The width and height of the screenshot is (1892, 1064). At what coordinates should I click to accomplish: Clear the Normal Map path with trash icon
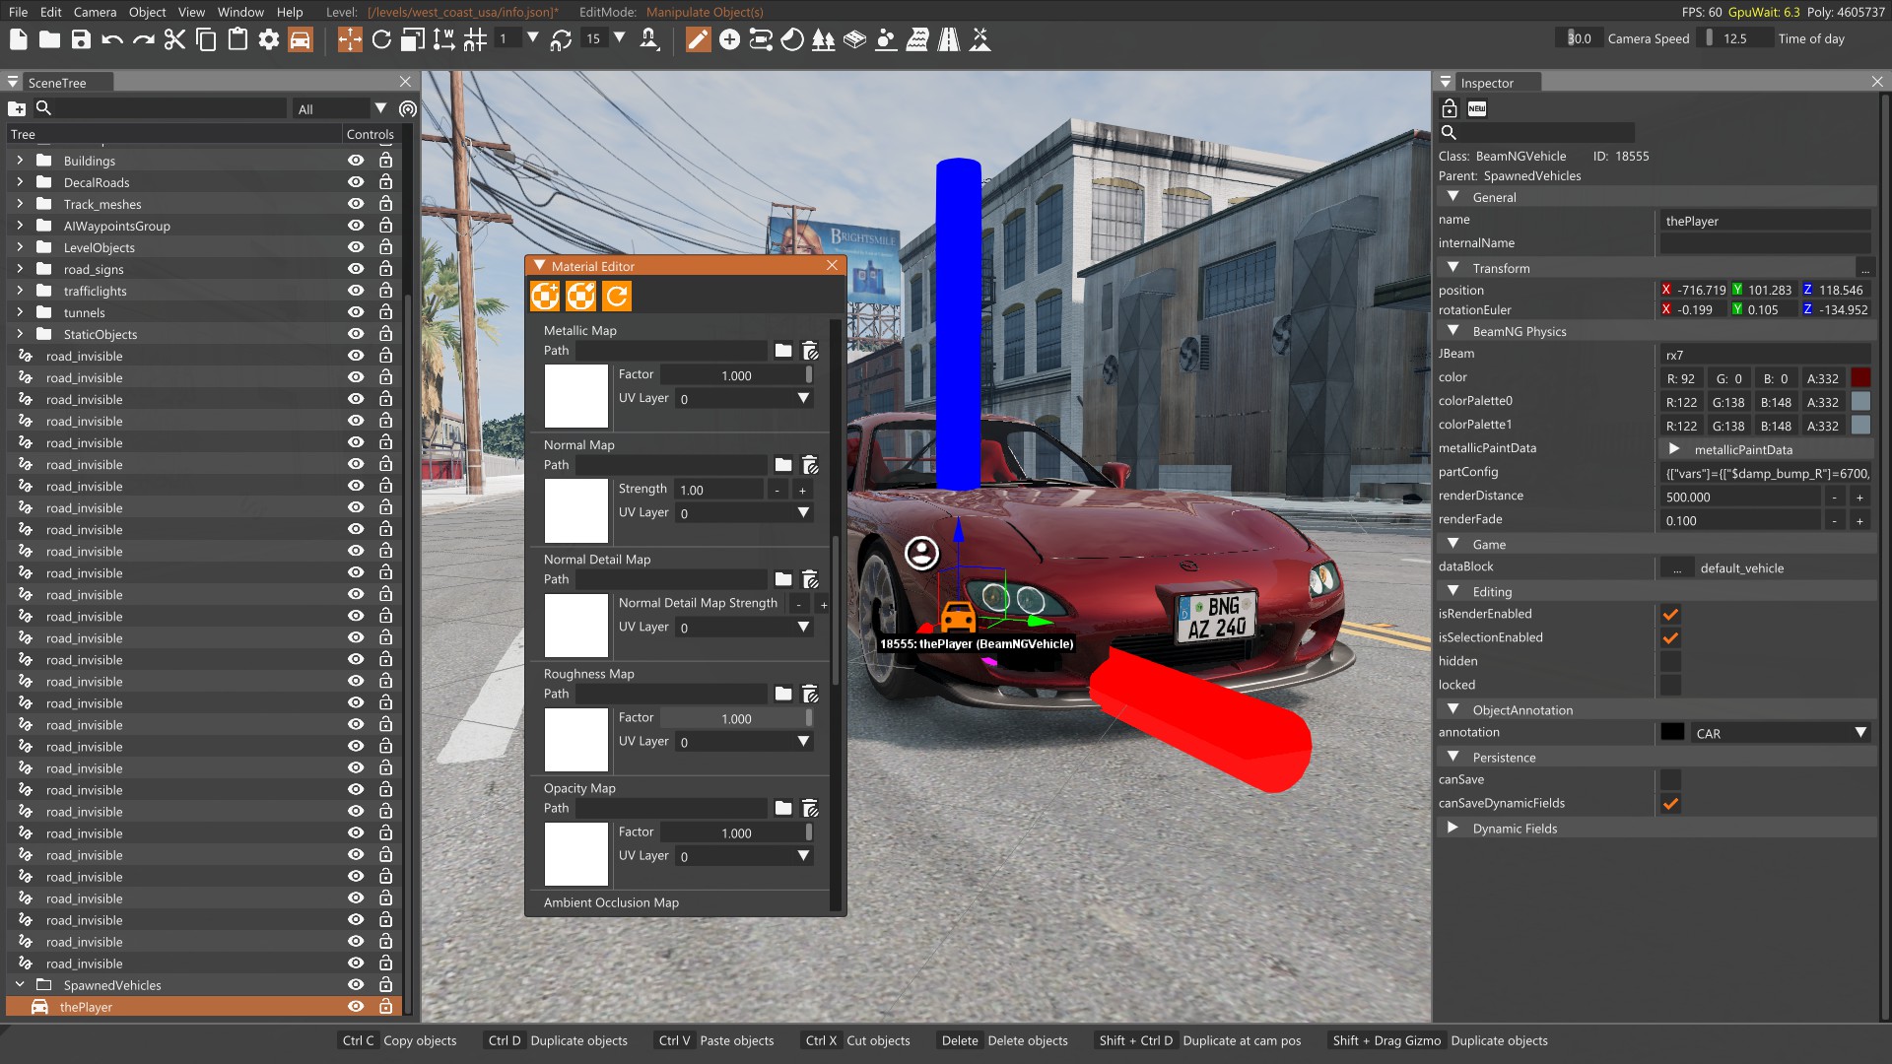pyautogui.click(x=810, y=465)
